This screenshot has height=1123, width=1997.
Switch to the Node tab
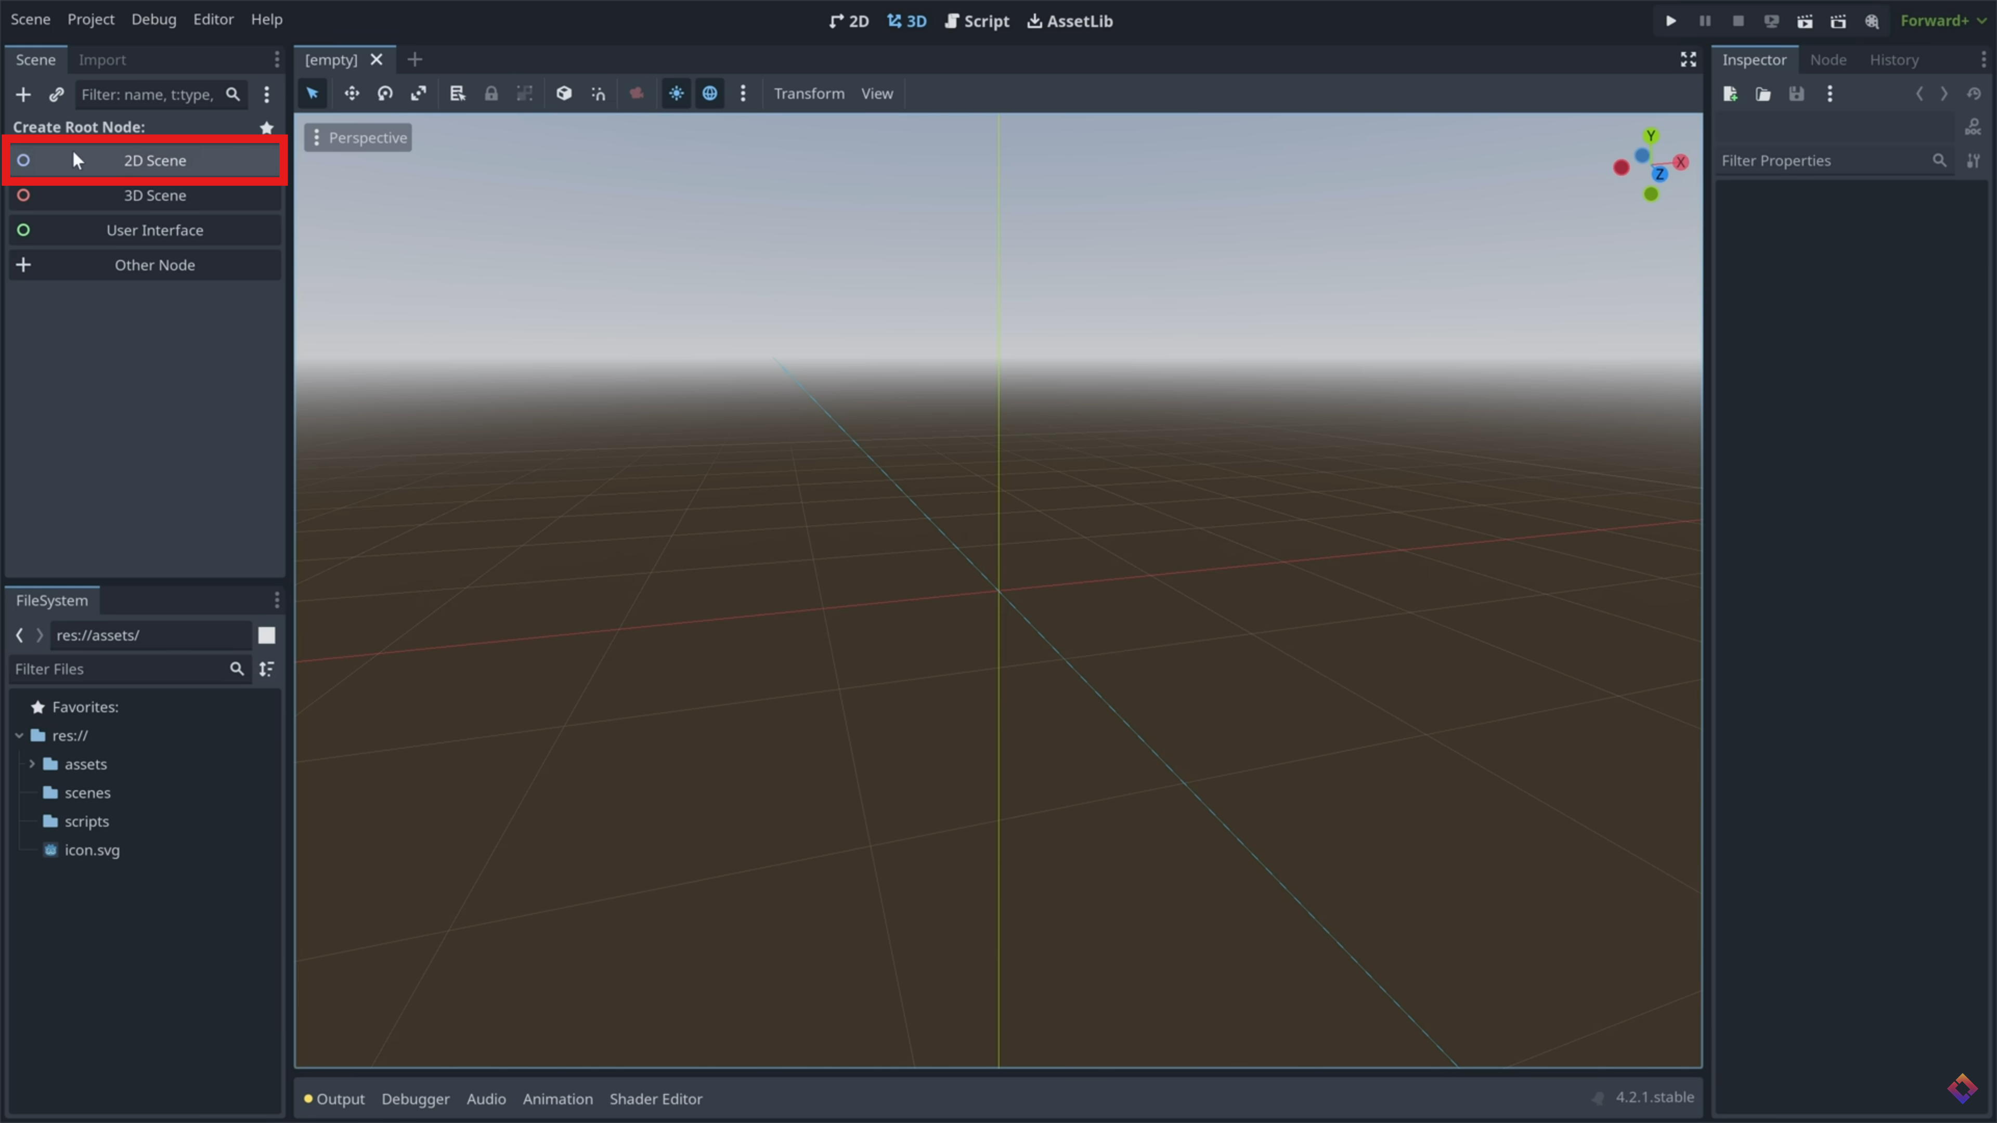tap(1827, 60)
